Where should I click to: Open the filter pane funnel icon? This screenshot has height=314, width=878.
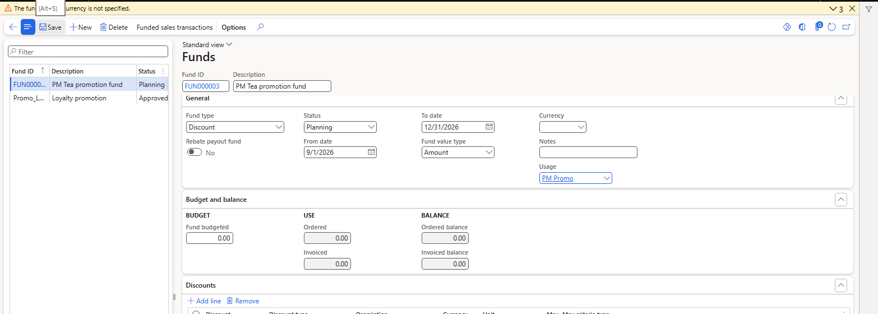[868, 9]
